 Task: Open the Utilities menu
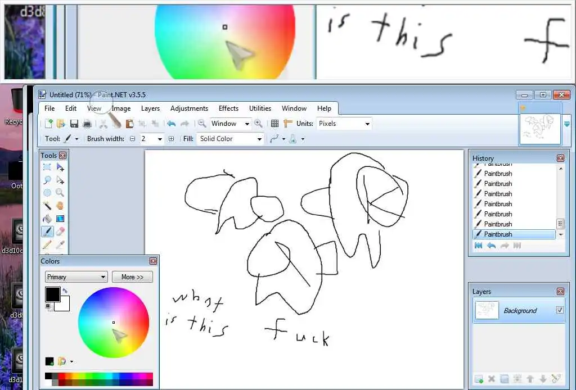pos(260,108)
